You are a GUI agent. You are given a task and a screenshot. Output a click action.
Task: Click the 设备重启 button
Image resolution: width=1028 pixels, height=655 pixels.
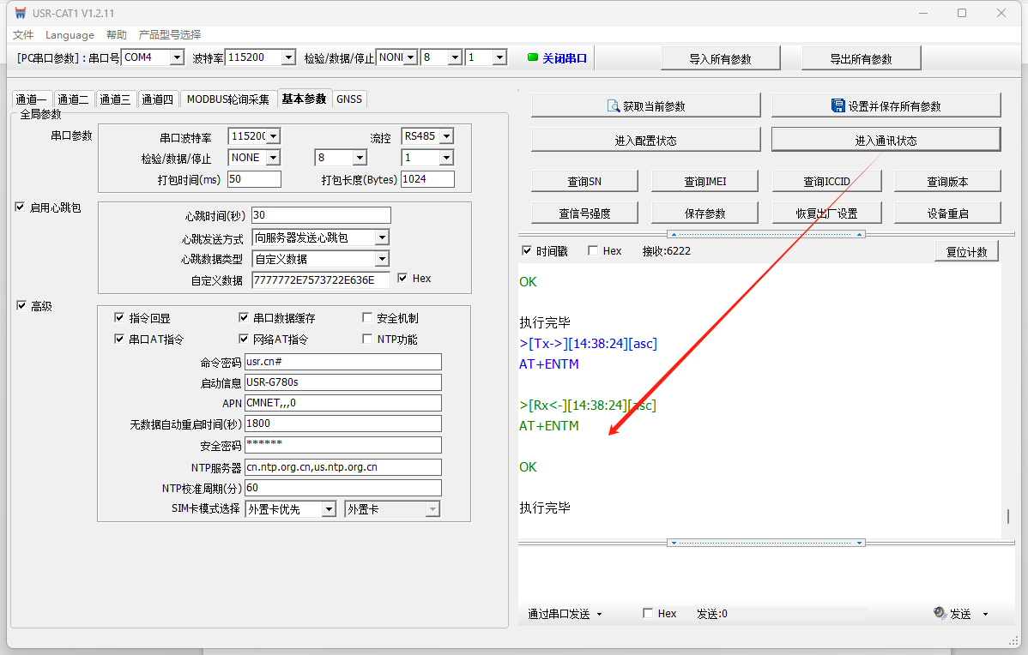(x=946, y=213)
